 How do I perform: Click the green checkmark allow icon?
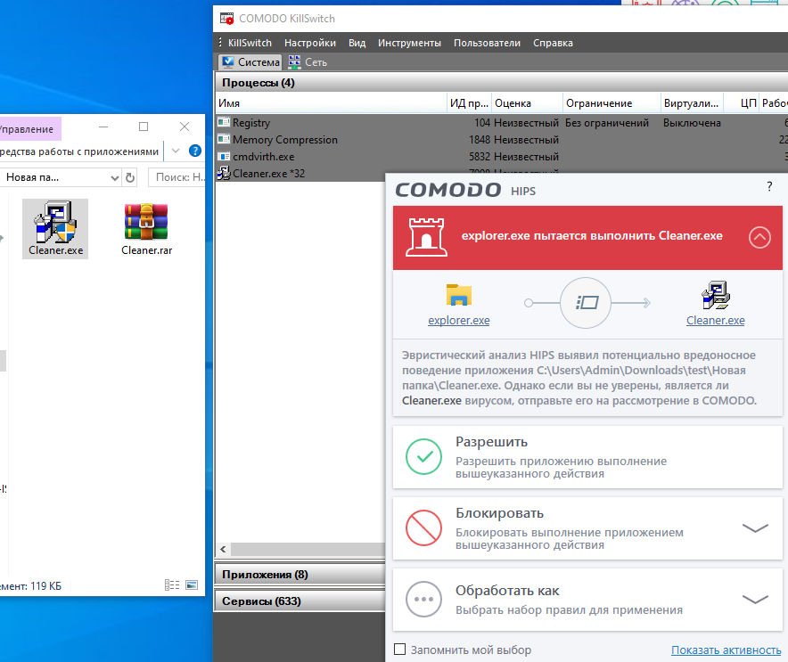click(x=423, y=456)
